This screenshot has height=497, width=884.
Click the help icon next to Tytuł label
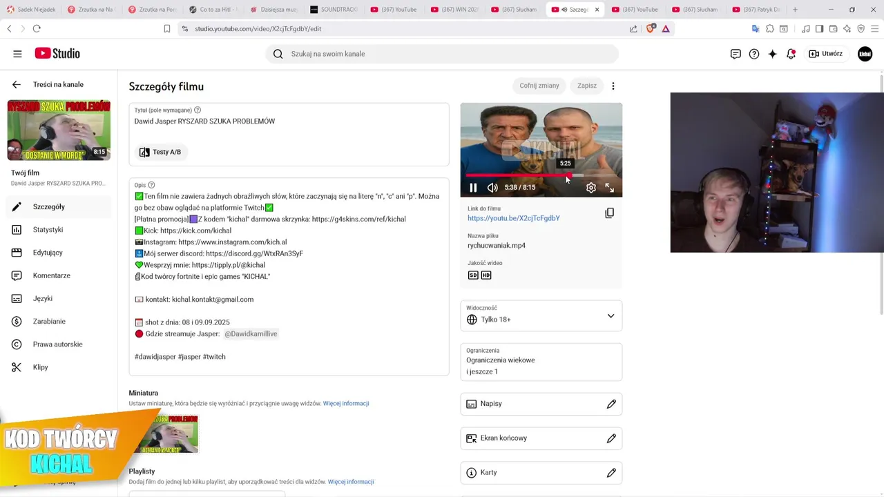click(198, 110)
